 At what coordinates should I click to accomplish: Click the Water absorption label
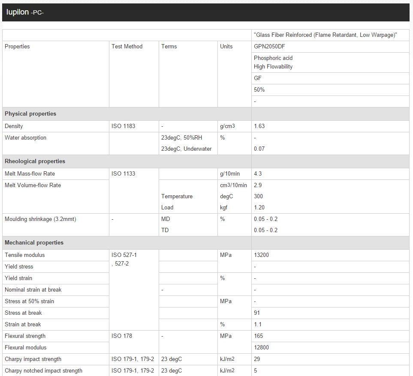(x=26, y=138)
